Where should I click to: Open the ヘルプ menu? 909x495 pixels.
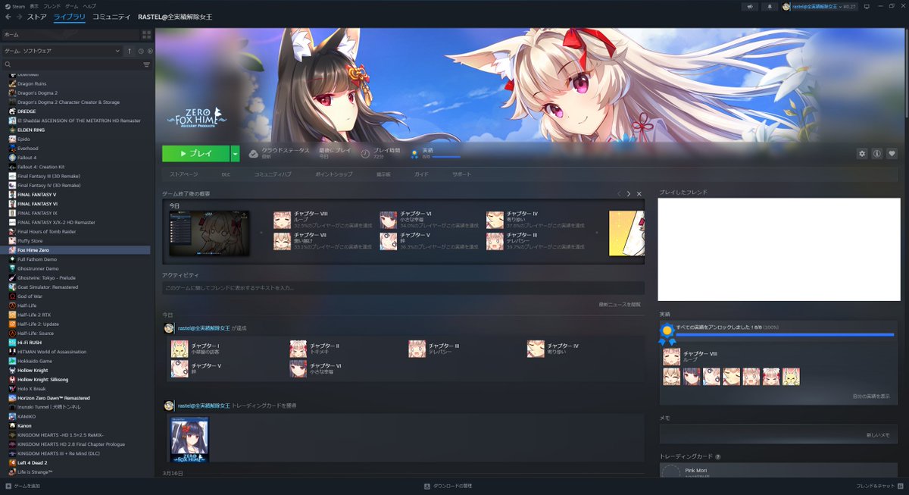[89, 6]
